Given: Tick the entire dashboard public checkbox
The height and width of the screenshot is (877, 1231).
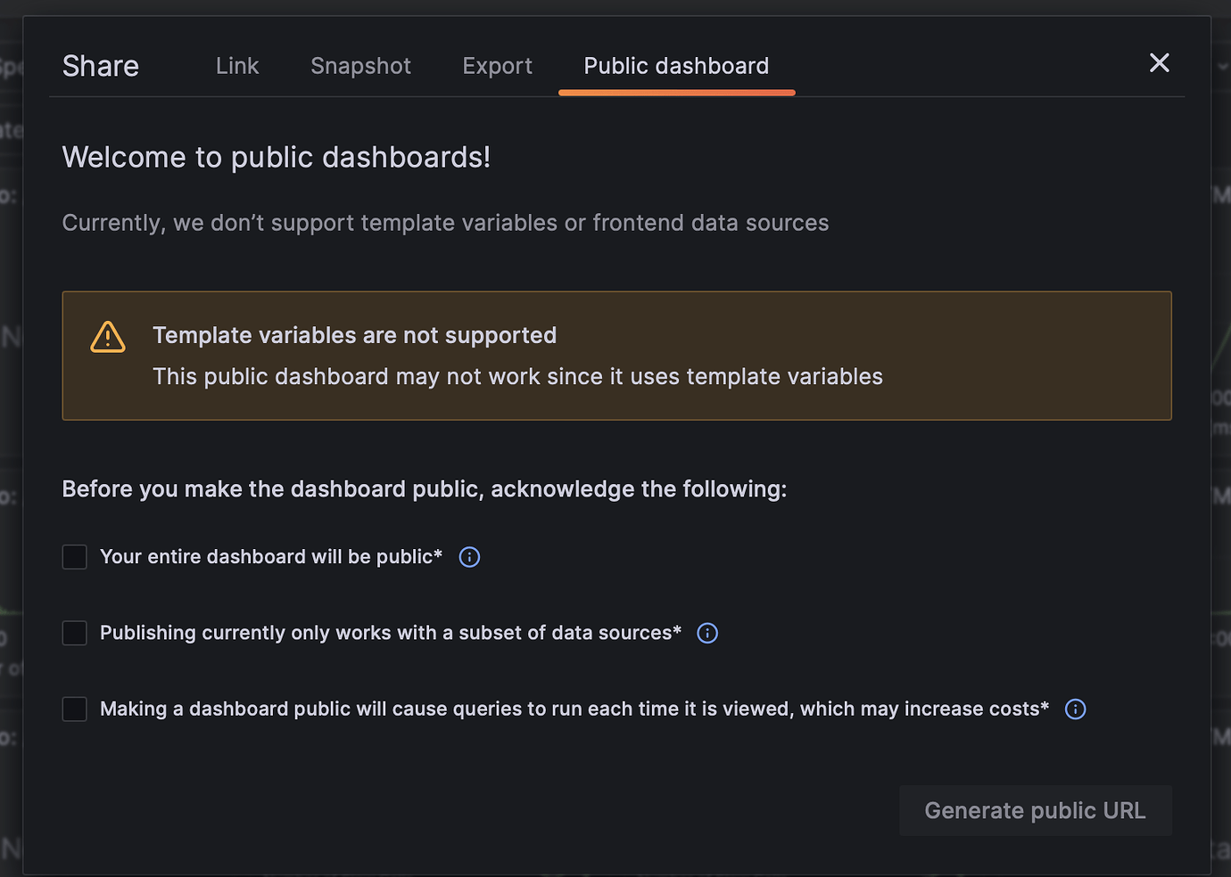Looking at the screenshot, I should [75, 557].
